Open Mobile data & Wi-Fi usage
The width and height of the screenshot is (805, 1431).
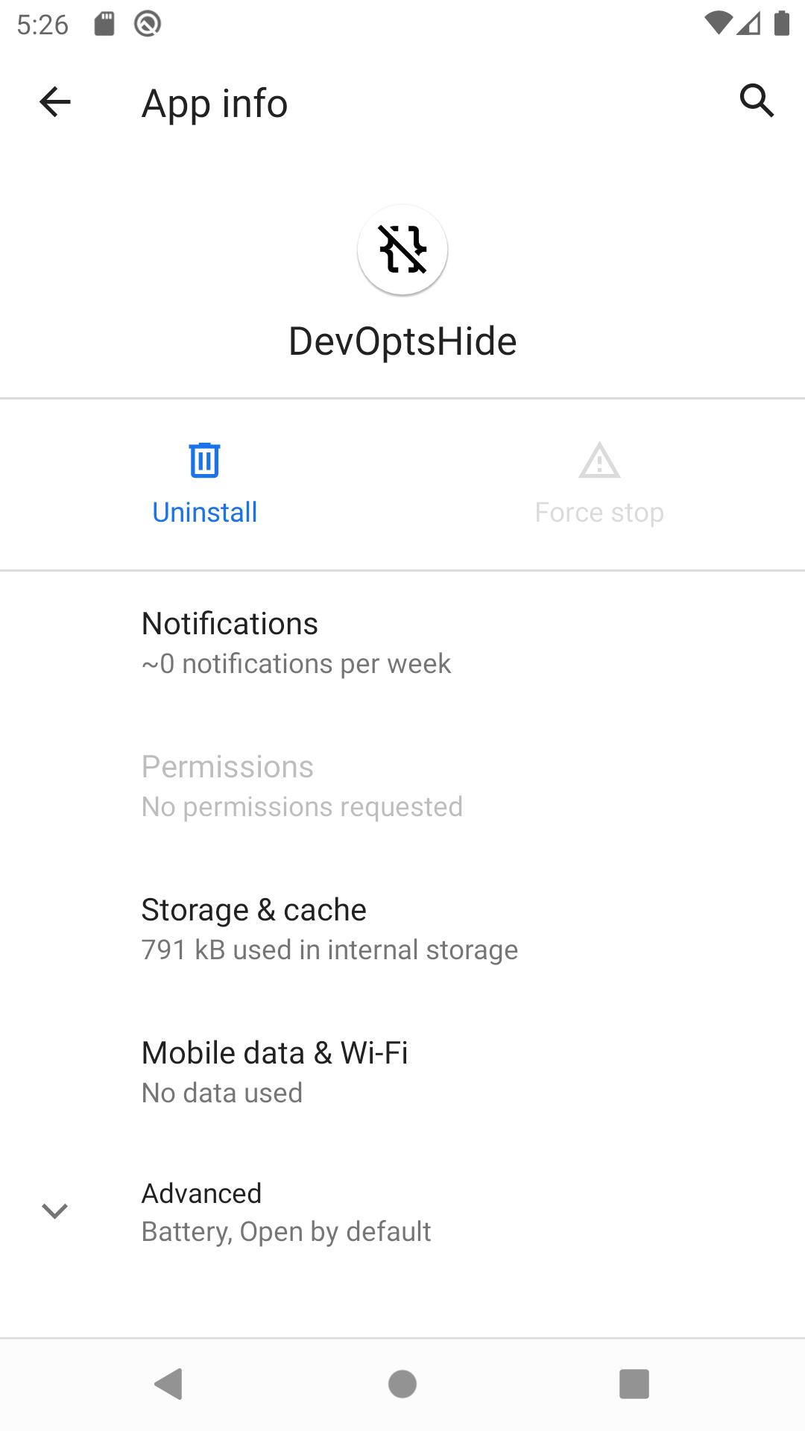pyautogui.click(x=402, y=1072)
